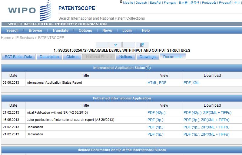Open the Claims tab

click(x=72, y=57)
